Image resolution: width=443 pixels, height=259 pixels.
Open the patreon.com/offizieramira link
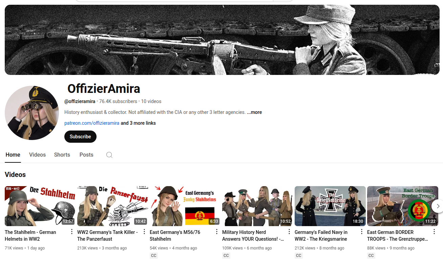pyautogui.click(x=92, y=123)
